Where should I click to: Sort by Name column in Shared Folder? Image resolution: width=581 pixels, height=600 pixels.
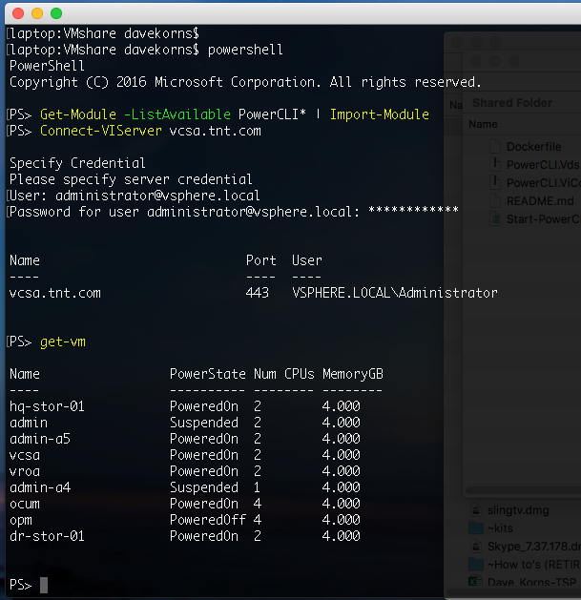(x=484, y=124)
